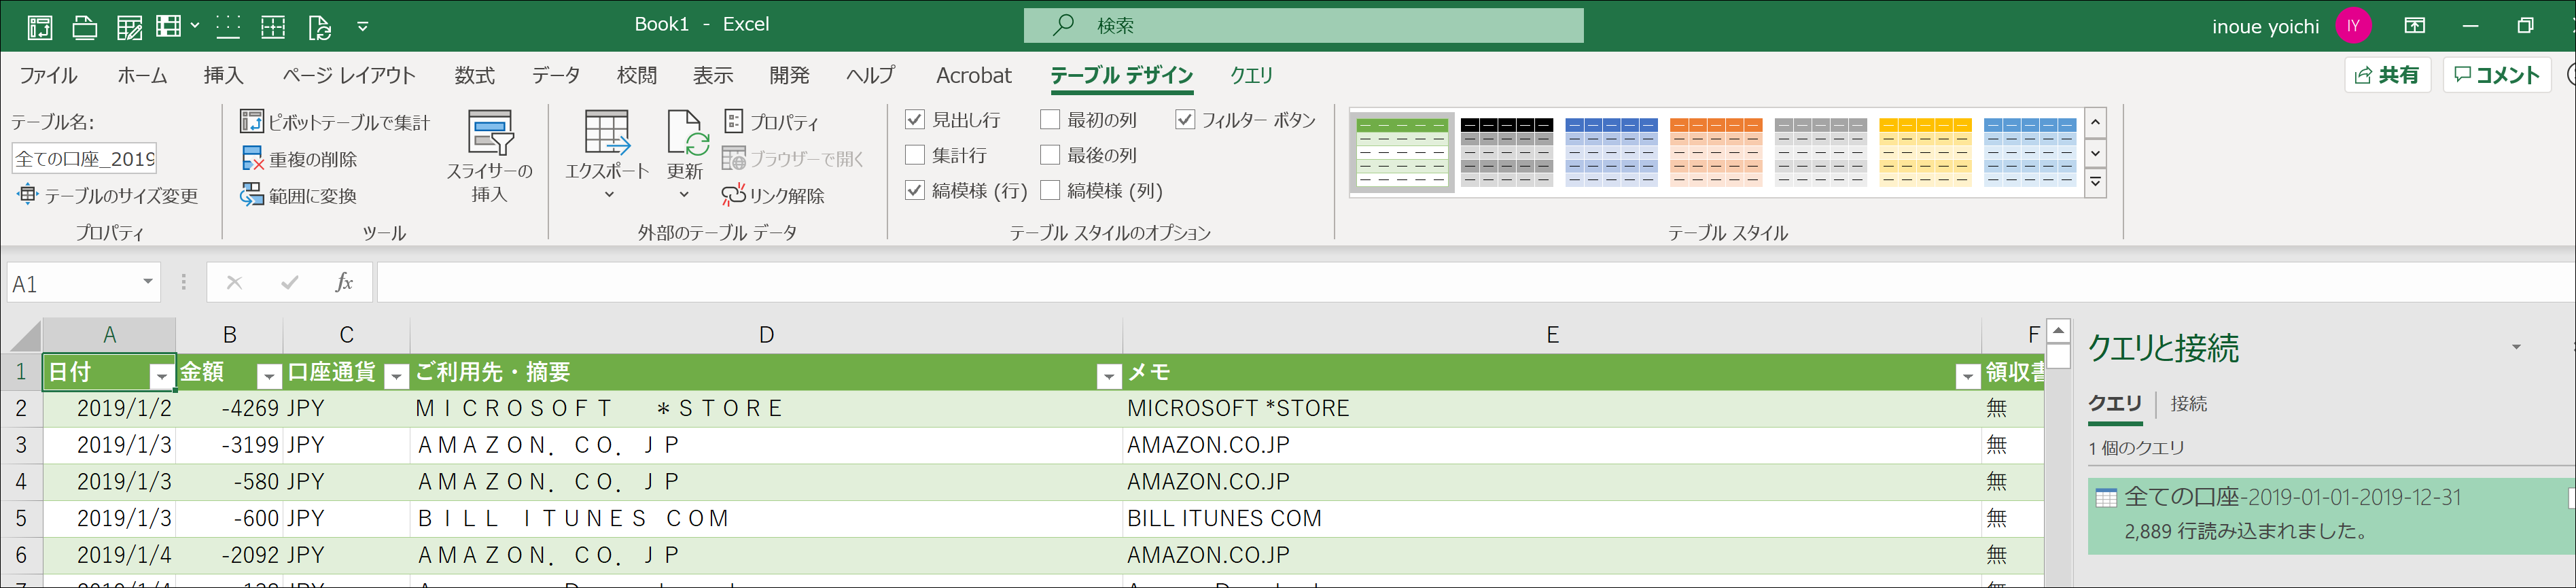Select the yellow table style swatch

coord(1925,152)
